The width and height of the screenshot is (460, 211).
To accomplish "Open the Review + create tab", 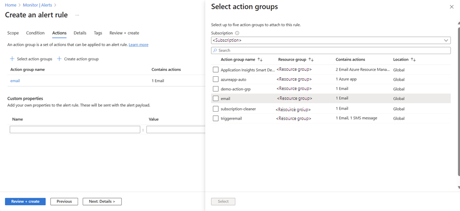I will [x=124, y=33].
